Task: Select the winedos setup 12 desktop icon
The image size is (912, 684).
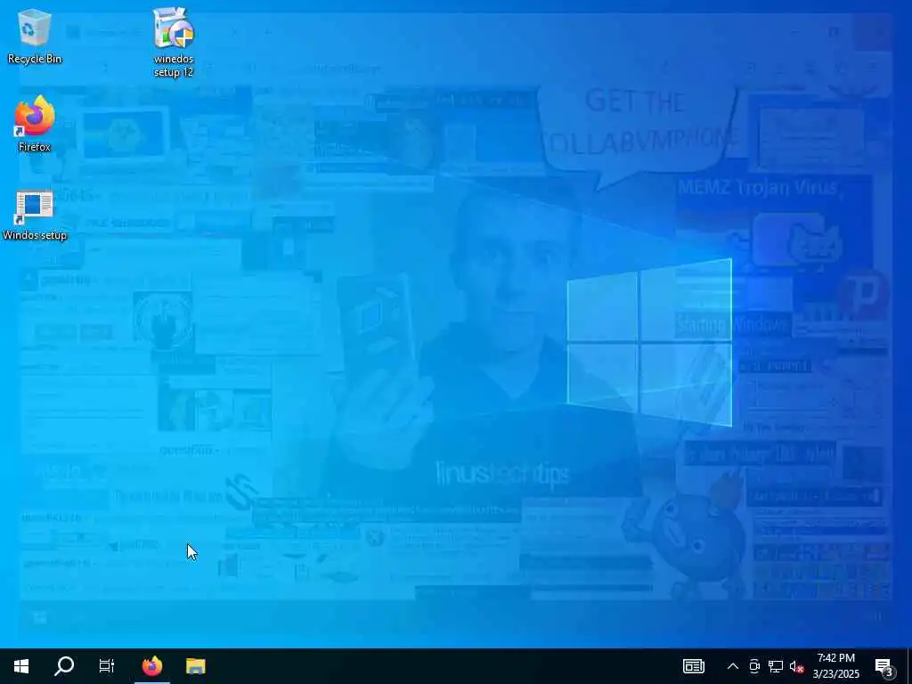Action: tap(174, 42)
